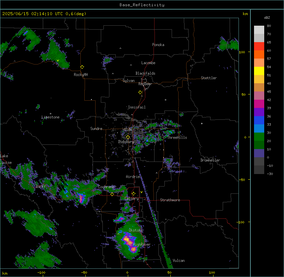The image size is (284, 277).
Task: Click the yellow diamond marker above Calgary label
Action: point(133,194)
